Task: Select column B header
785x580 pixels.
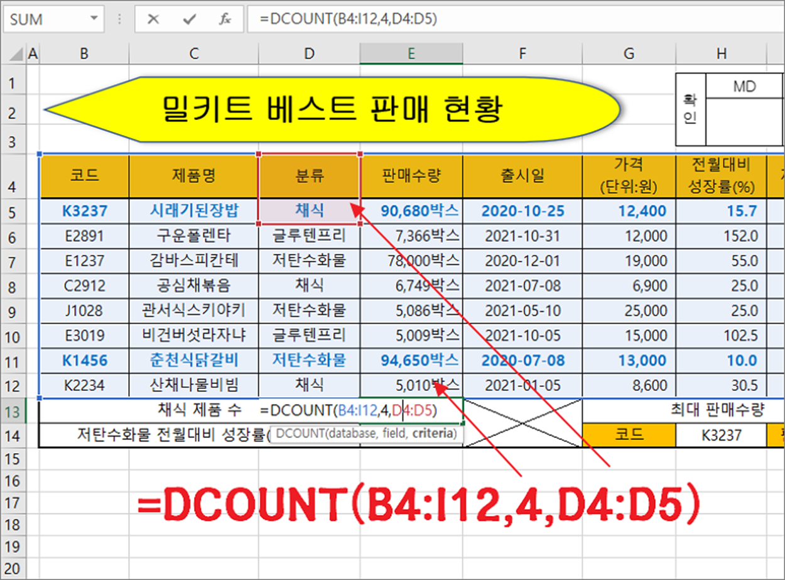Action: coord(84,55)
